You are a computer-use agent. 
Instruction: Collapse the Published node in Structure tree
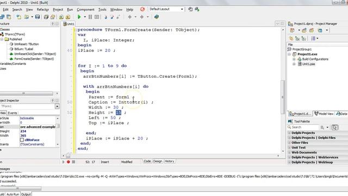click(2, 39)
